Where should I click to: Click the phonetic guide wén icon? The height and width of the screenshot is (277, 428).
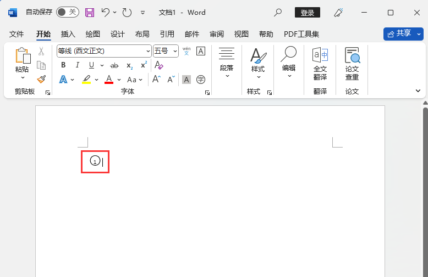(186, 51)
